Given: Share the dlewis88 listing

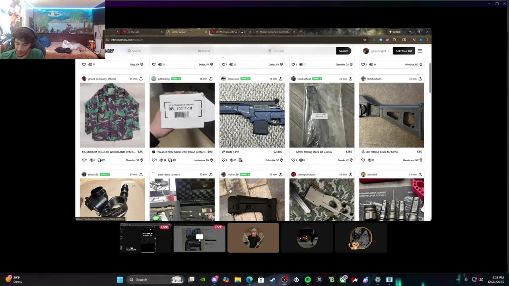Looking at the screenshot, I should pyautogui.click(x=141, y=174).
